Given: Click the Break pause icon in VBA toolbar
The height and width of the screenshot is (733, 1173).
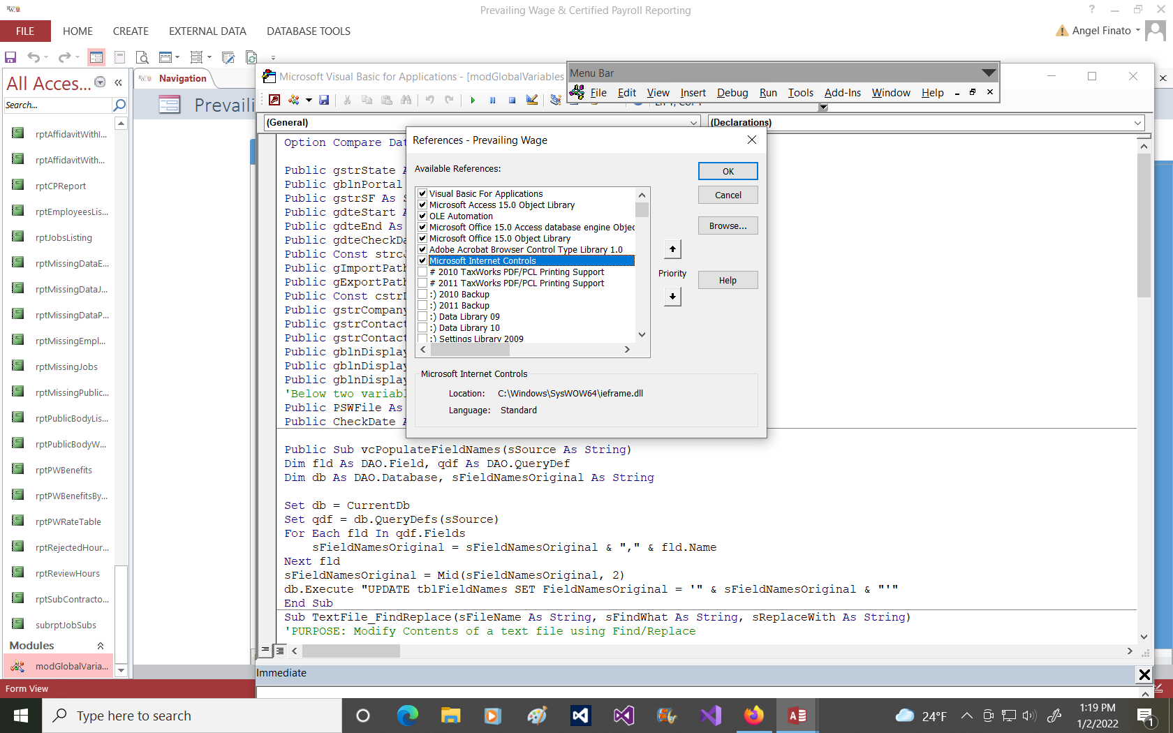Looking at the screenshot, I should point(492,100).
